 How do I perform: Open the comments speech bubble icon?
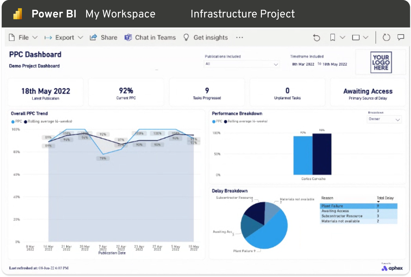401,37
